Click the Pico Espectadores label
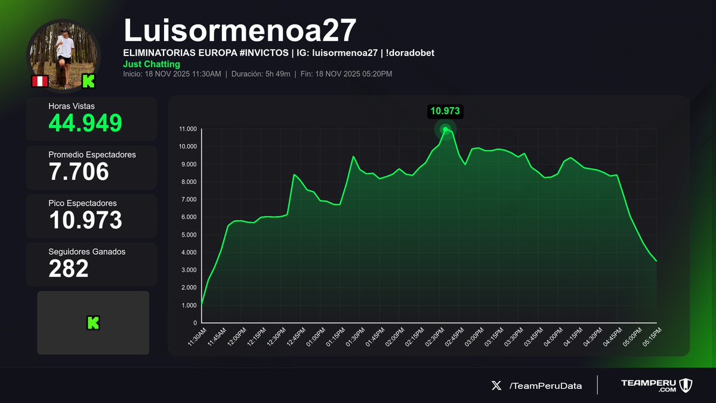Image resolution: width=716 pixels, height=403 pixels. point(82,203)
